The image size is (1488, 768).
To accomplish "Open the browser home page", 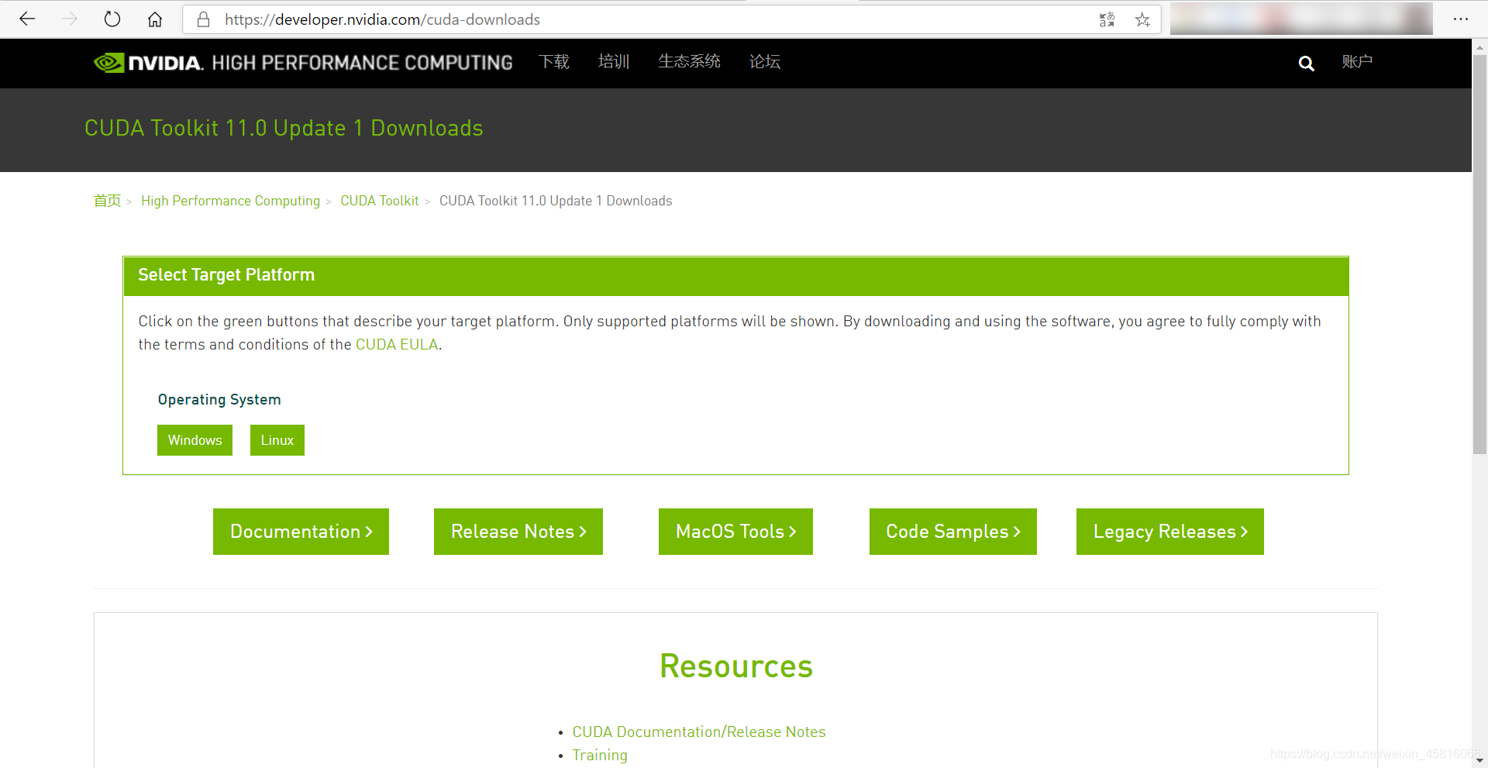I will (x=155, y=19).
